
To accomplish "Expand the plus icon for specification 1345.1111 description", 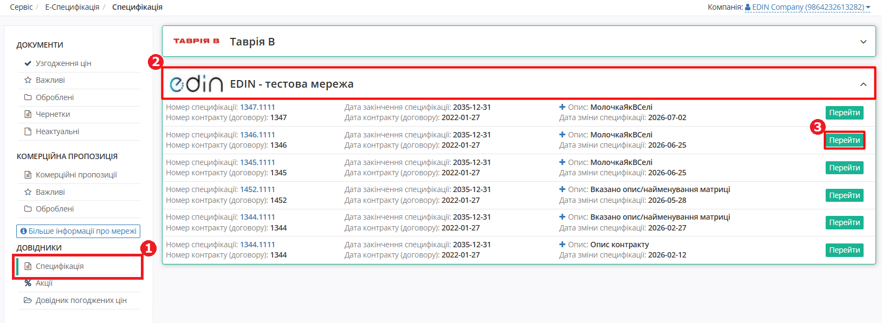I will (562, 162).
